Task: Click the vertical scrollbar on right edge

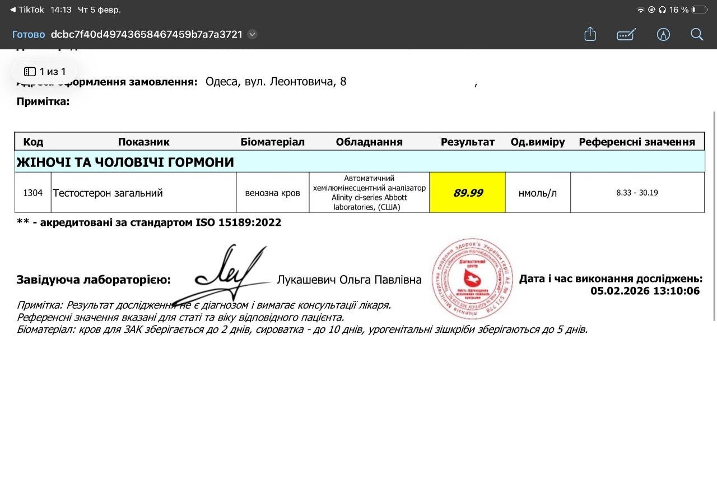Action: pyautogui.click(x=714, y=216)
